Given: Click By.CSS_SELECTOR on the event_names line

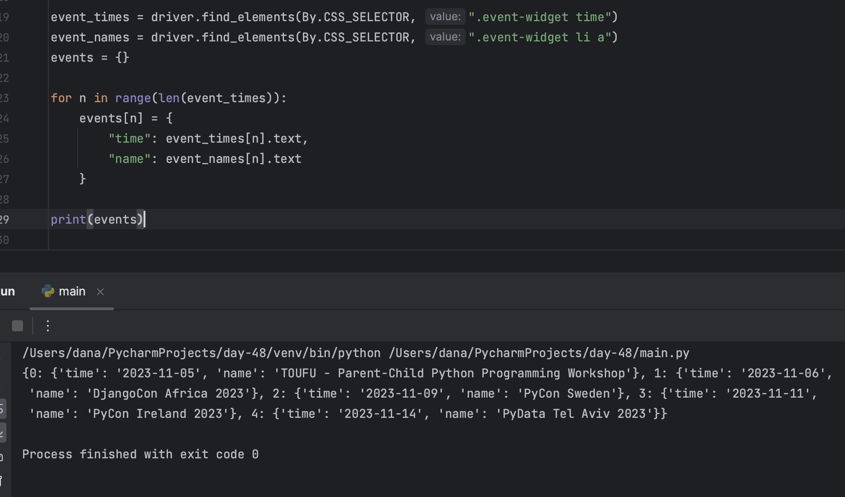Looking at the screenshot, I should pos(356,37).
